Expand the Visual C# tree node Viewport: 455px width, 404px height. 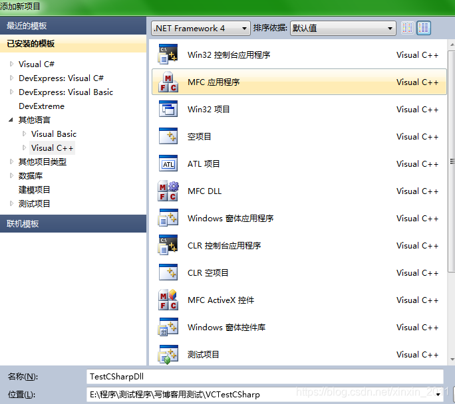11,64
